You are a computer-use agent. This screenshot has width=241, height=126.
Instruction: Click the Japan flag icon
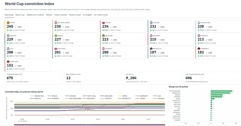pyautogui.click(x=103, y=23)
